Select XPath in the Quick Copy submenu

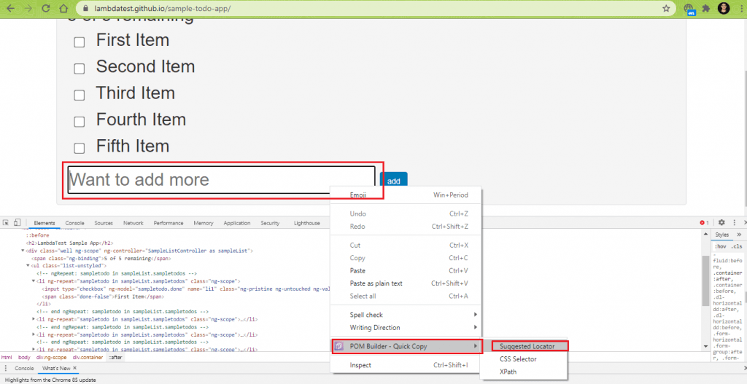coord(509,372)
